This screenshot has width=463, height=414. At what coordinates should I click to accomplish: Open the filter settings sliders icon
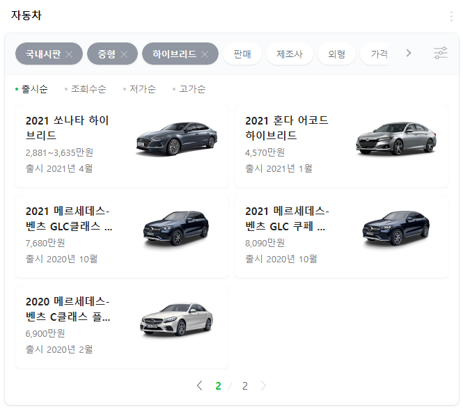pyautogui.click(x=441, y=53)
